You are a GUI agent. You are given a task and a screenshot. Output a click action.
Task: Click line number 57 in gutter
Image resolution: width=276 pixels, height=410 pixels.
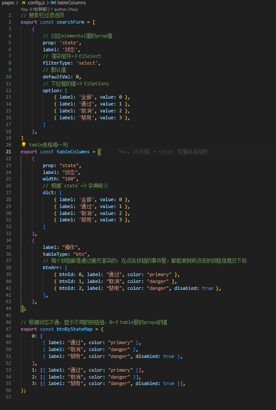(x=8, y=397)
